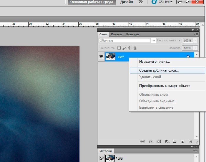Toggle the lock all padlock
Viewport: 206px width, 162px height.
pyautogui.click(x=135, y=48)
